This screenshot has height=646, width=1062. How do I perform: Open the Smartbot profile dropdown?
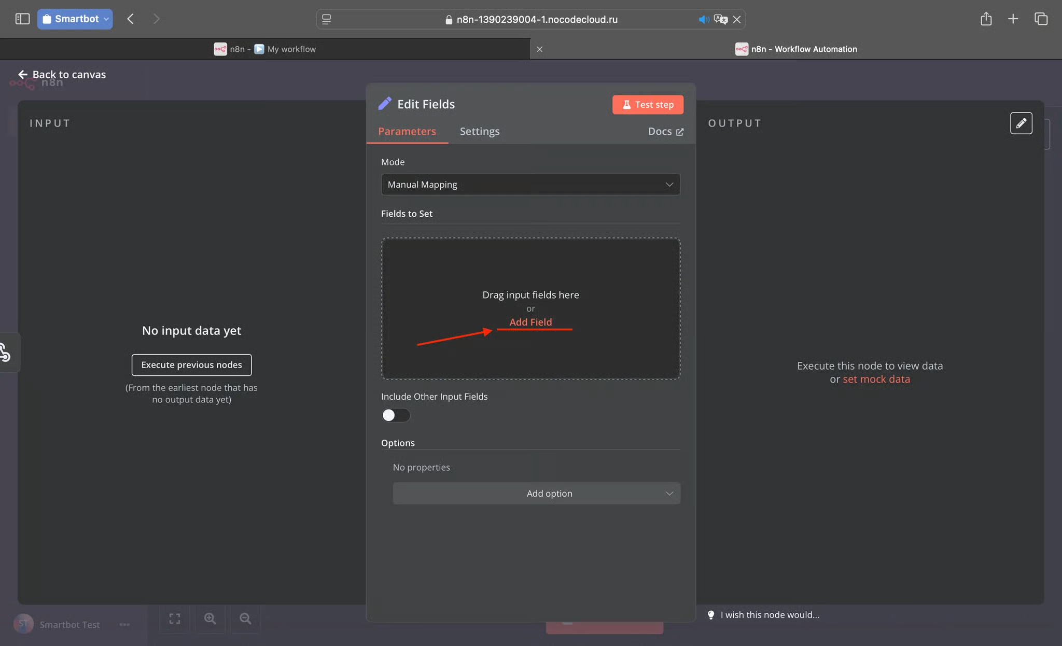pyautogui.click(x=75, y=19)
